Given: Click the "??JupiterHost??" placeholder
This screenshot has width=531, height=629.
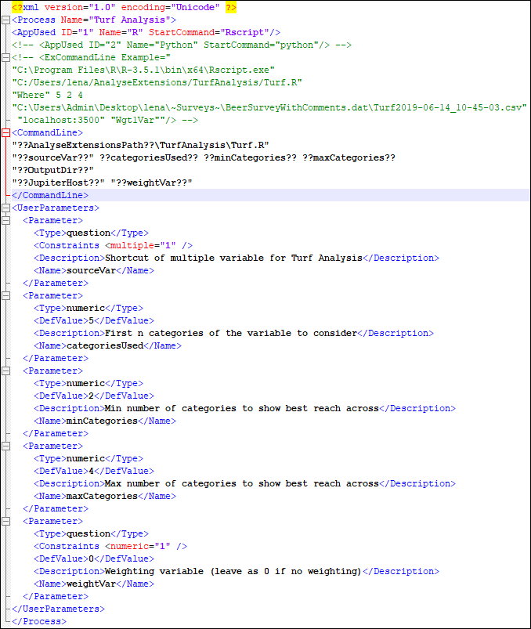Looking at the screenshot, I should coord(59,183).
